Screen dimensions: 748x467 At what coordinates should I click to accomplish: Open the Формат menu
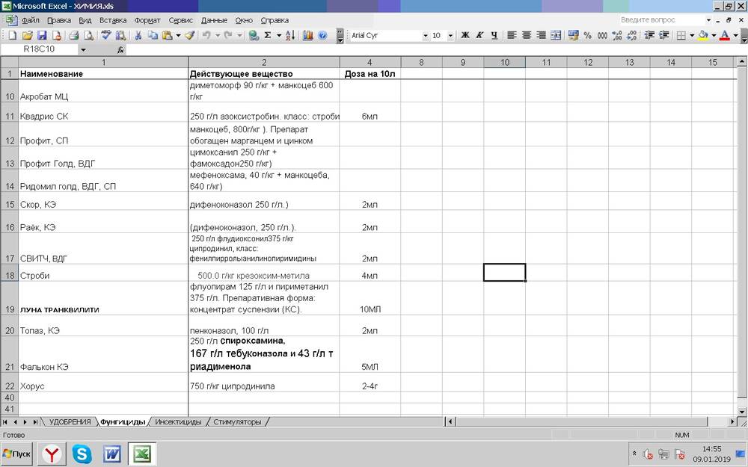pyautogui.click(x=147, y=20)
